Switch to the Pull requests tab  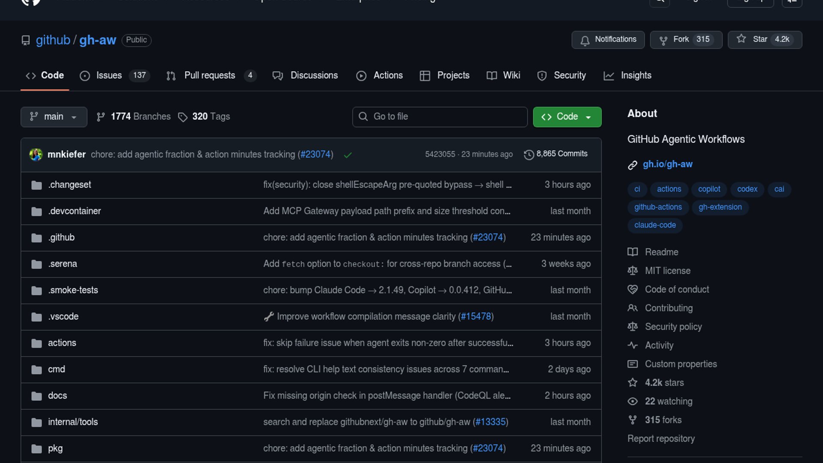click(210, 75)
